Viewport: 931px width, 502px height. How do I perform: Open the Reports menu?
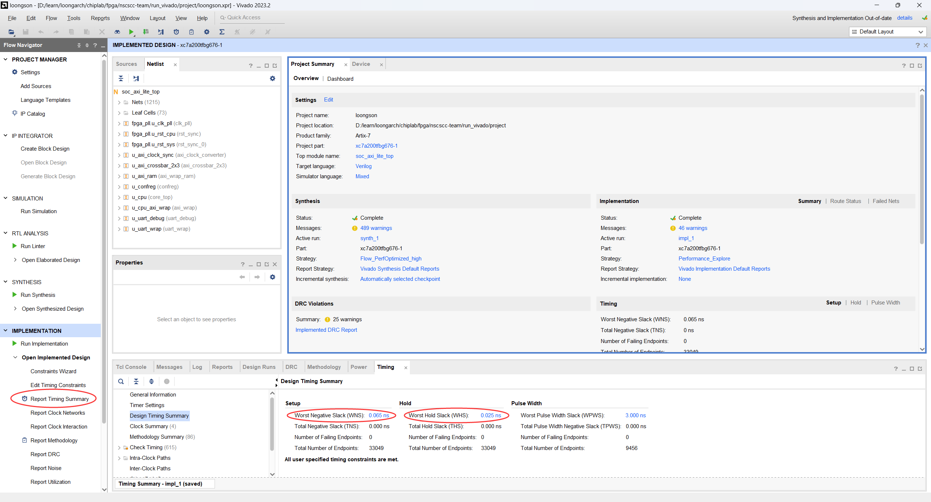point(100,18)
